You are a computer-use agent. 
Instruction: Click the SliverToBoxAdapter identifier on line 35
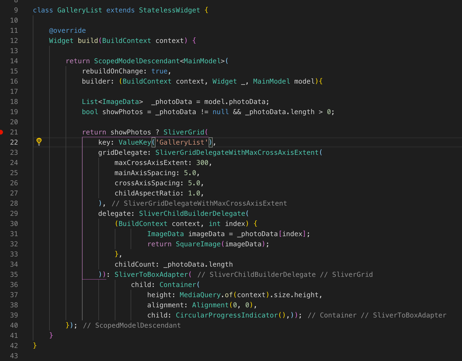pos(152,274)
